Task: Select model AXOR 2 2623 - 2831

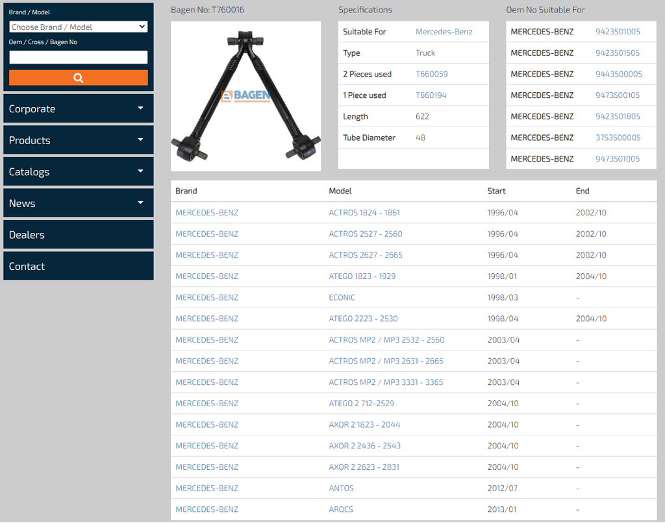Action: click(x=364, y=467)
